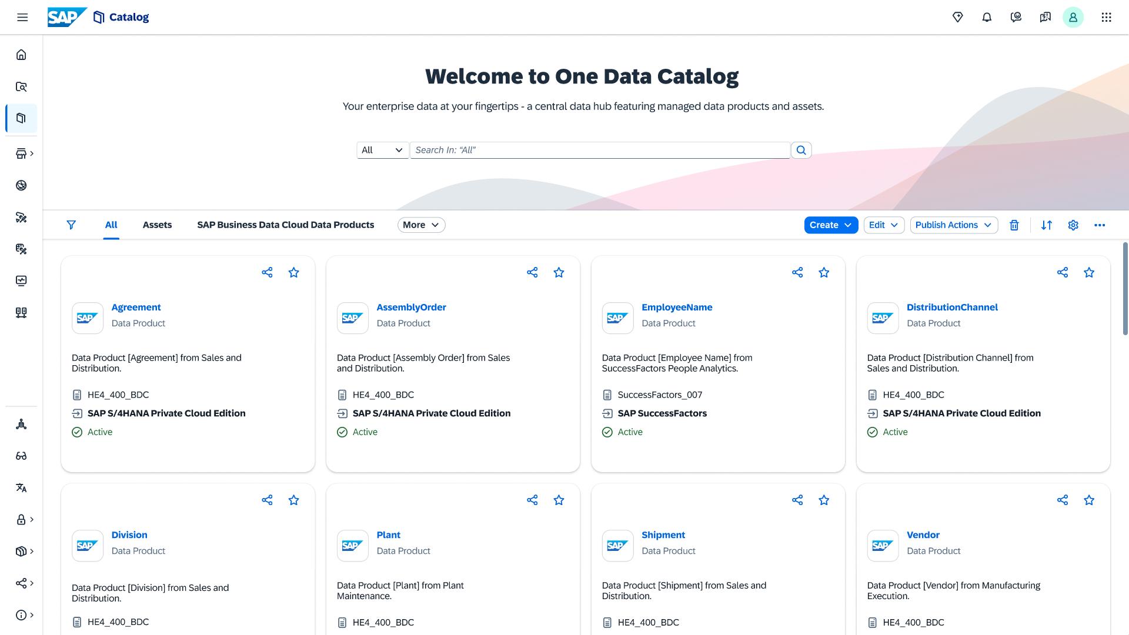Screen dimensions: 1129x635
Task: Favorite the AssemblyOrder card star
Action: [559, 272]
